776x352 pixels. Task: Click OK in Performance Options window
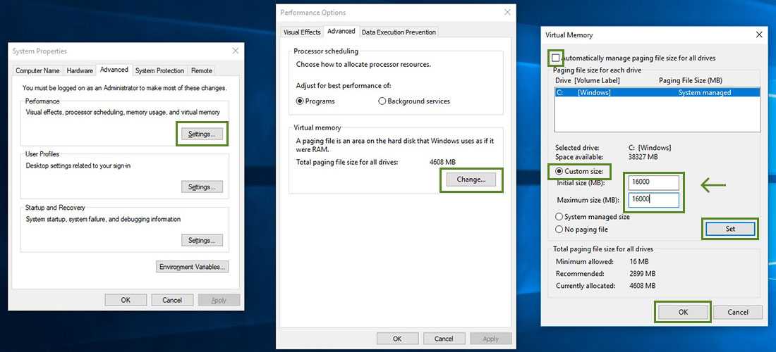397,339
